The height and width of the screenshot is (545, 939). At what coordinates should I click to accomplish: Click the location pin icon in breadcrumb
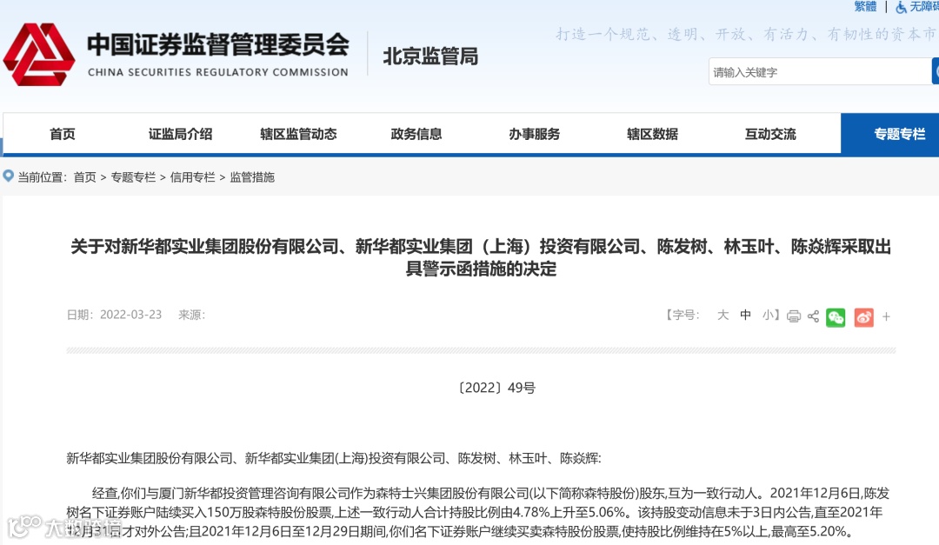(9, 176)
